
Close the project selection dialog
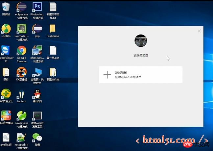(x=199, y=31)
